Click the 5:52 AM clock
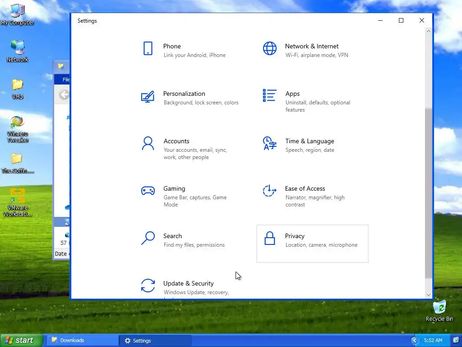Image resolution: width=462 pixels, height=347 pixels. point(433,341)
